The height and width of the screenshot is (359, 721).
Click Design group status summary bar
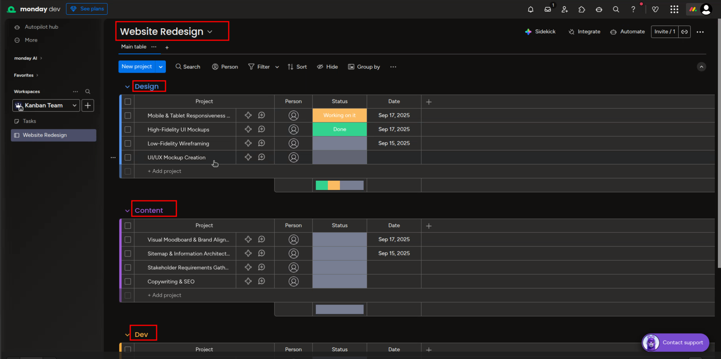tap(340, 185)
